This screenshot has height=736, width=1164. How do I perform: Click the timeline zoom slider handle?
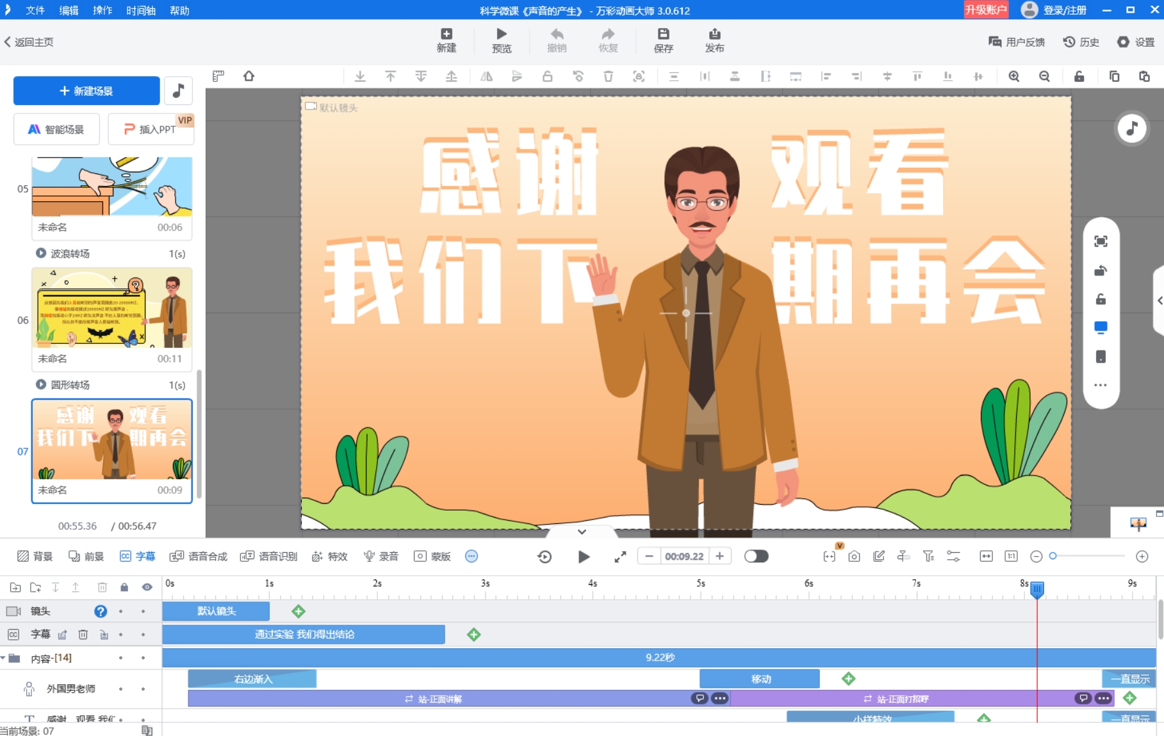pos(1053,556)
